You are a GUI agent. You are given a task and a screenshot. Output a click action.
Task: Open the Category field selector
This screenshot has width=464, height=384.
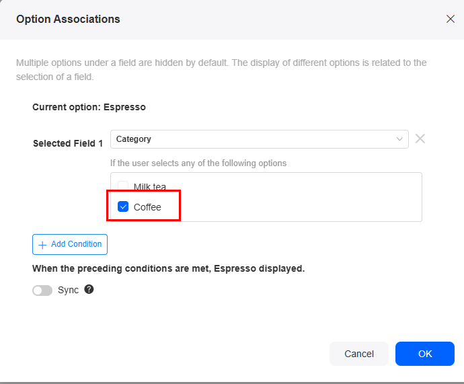coord(259,139)
